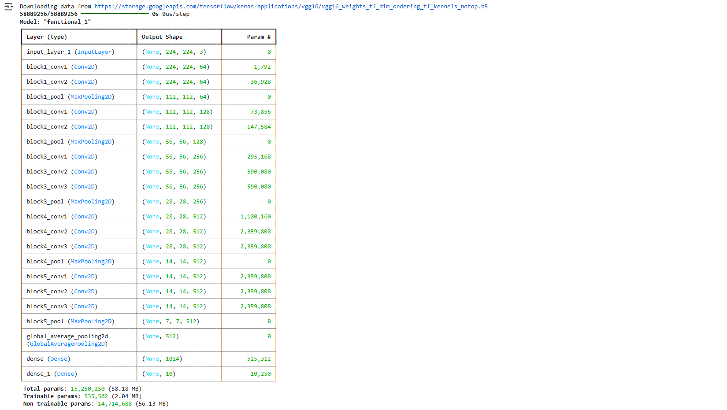Click the Trainable params value 535,562

(96, 396)
